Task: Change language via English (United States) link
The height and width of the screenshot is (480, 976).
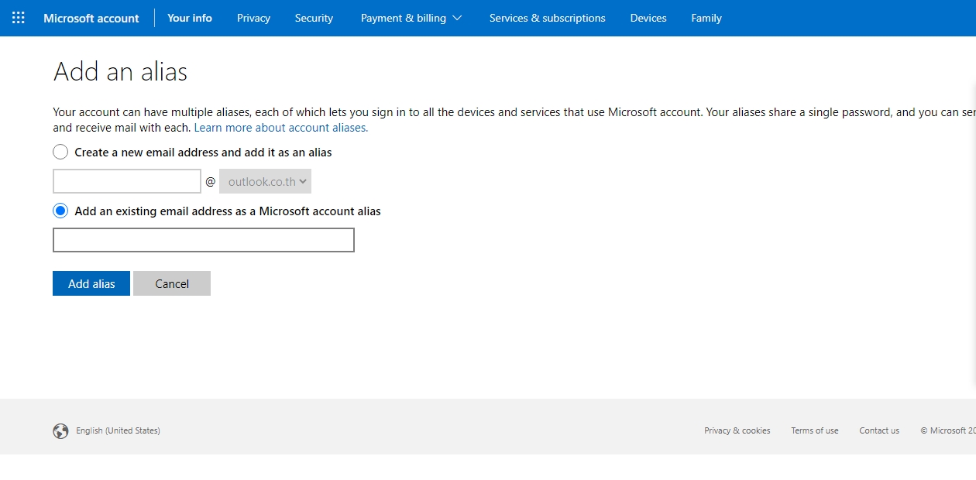Action: click(x=118, y=430)
